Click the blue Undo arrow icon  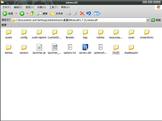89,13
